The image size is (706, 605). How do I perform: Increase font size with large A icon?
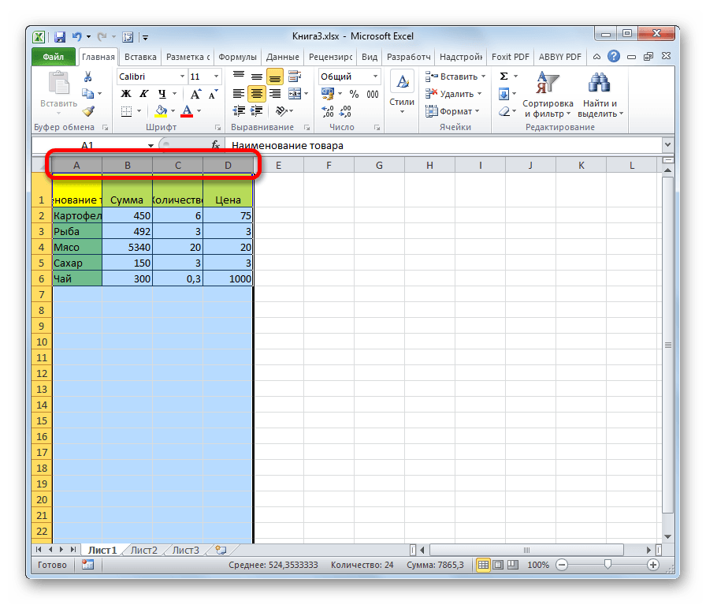pyautogui.click(x=195, y=94)
